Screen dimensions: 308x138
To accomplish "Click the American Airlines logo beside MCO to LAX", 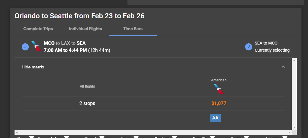I will (x=36, y=46).
